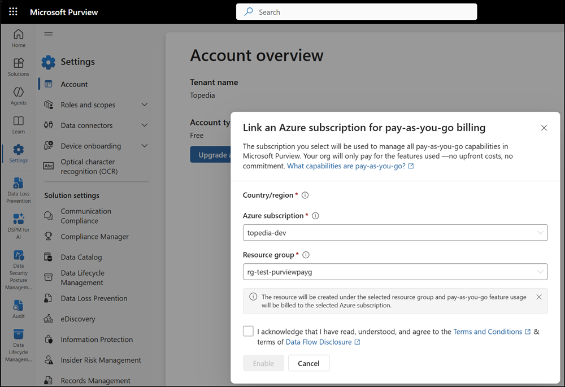The image size is (565, 387).
Task: Open Audit in the left rail
Action: click(19, 309)
